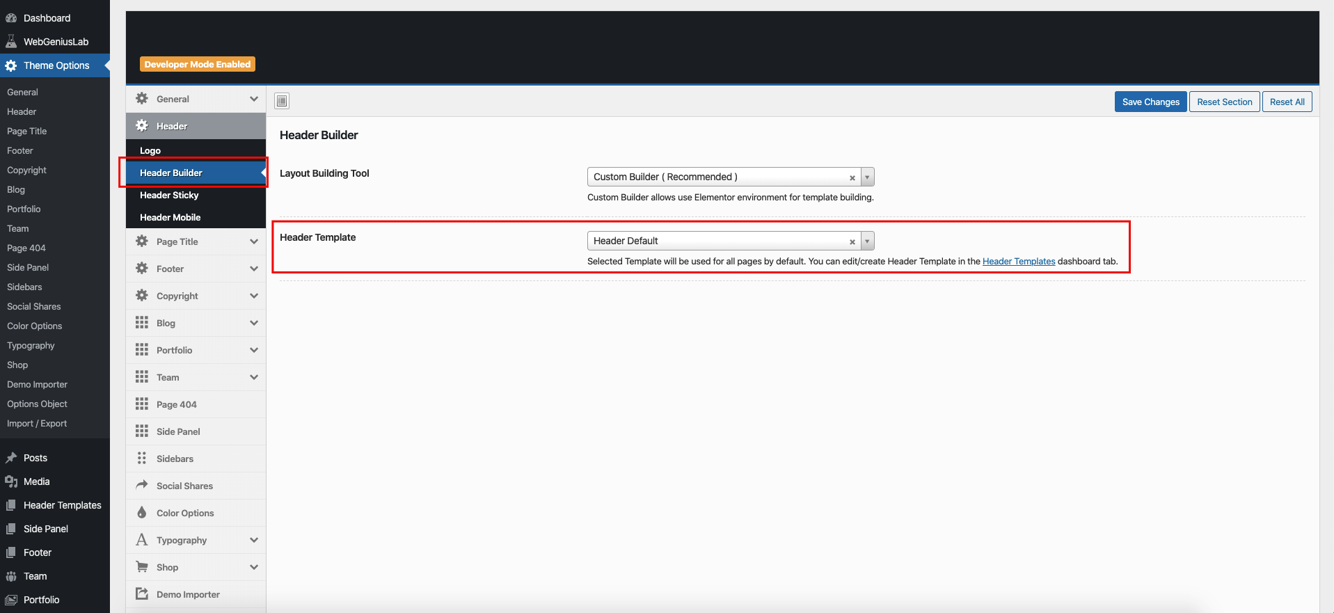1334x613 pixels.
Task: Click the Posts pin icon
Action: tap(11, 458)
